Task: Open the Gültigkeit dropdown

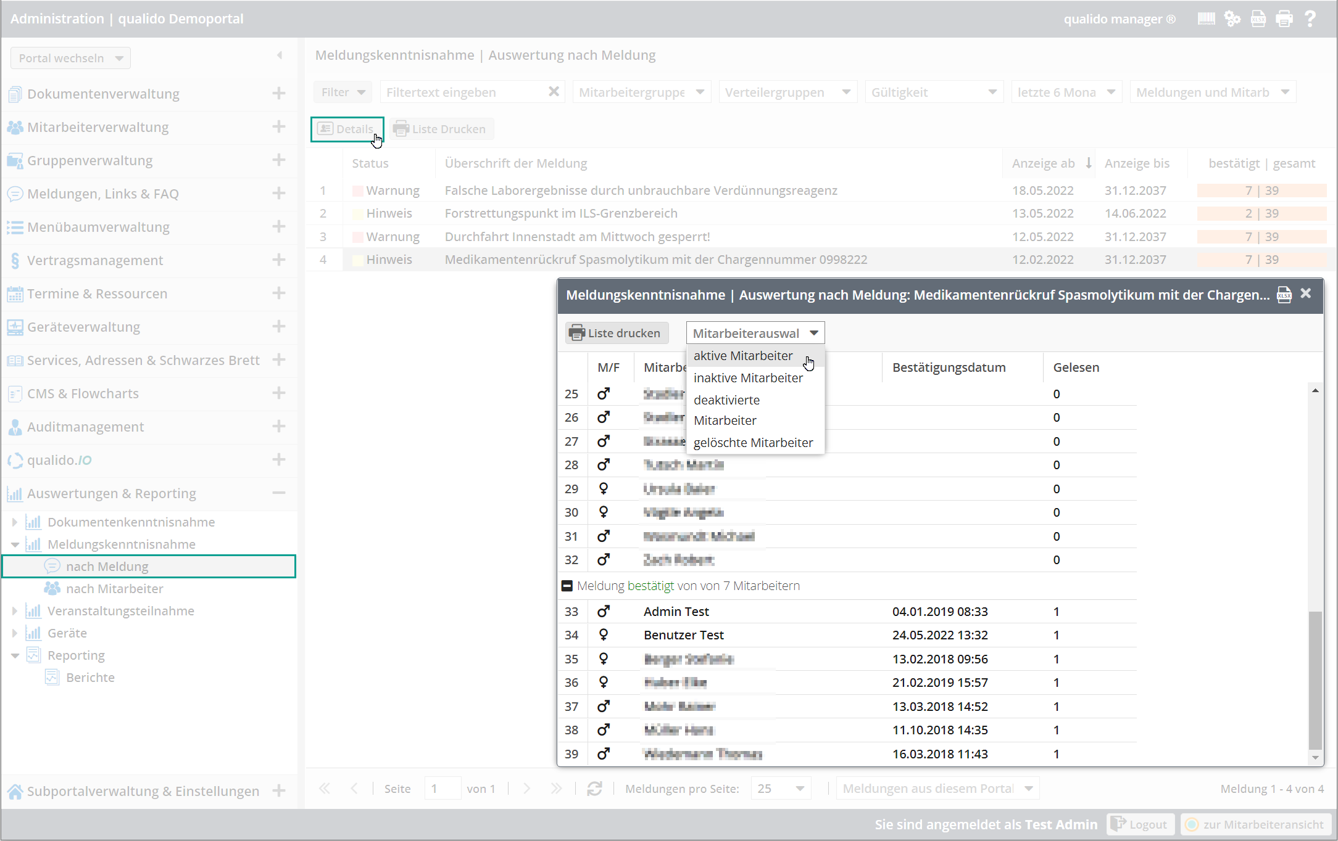Action: click(934, 92)
